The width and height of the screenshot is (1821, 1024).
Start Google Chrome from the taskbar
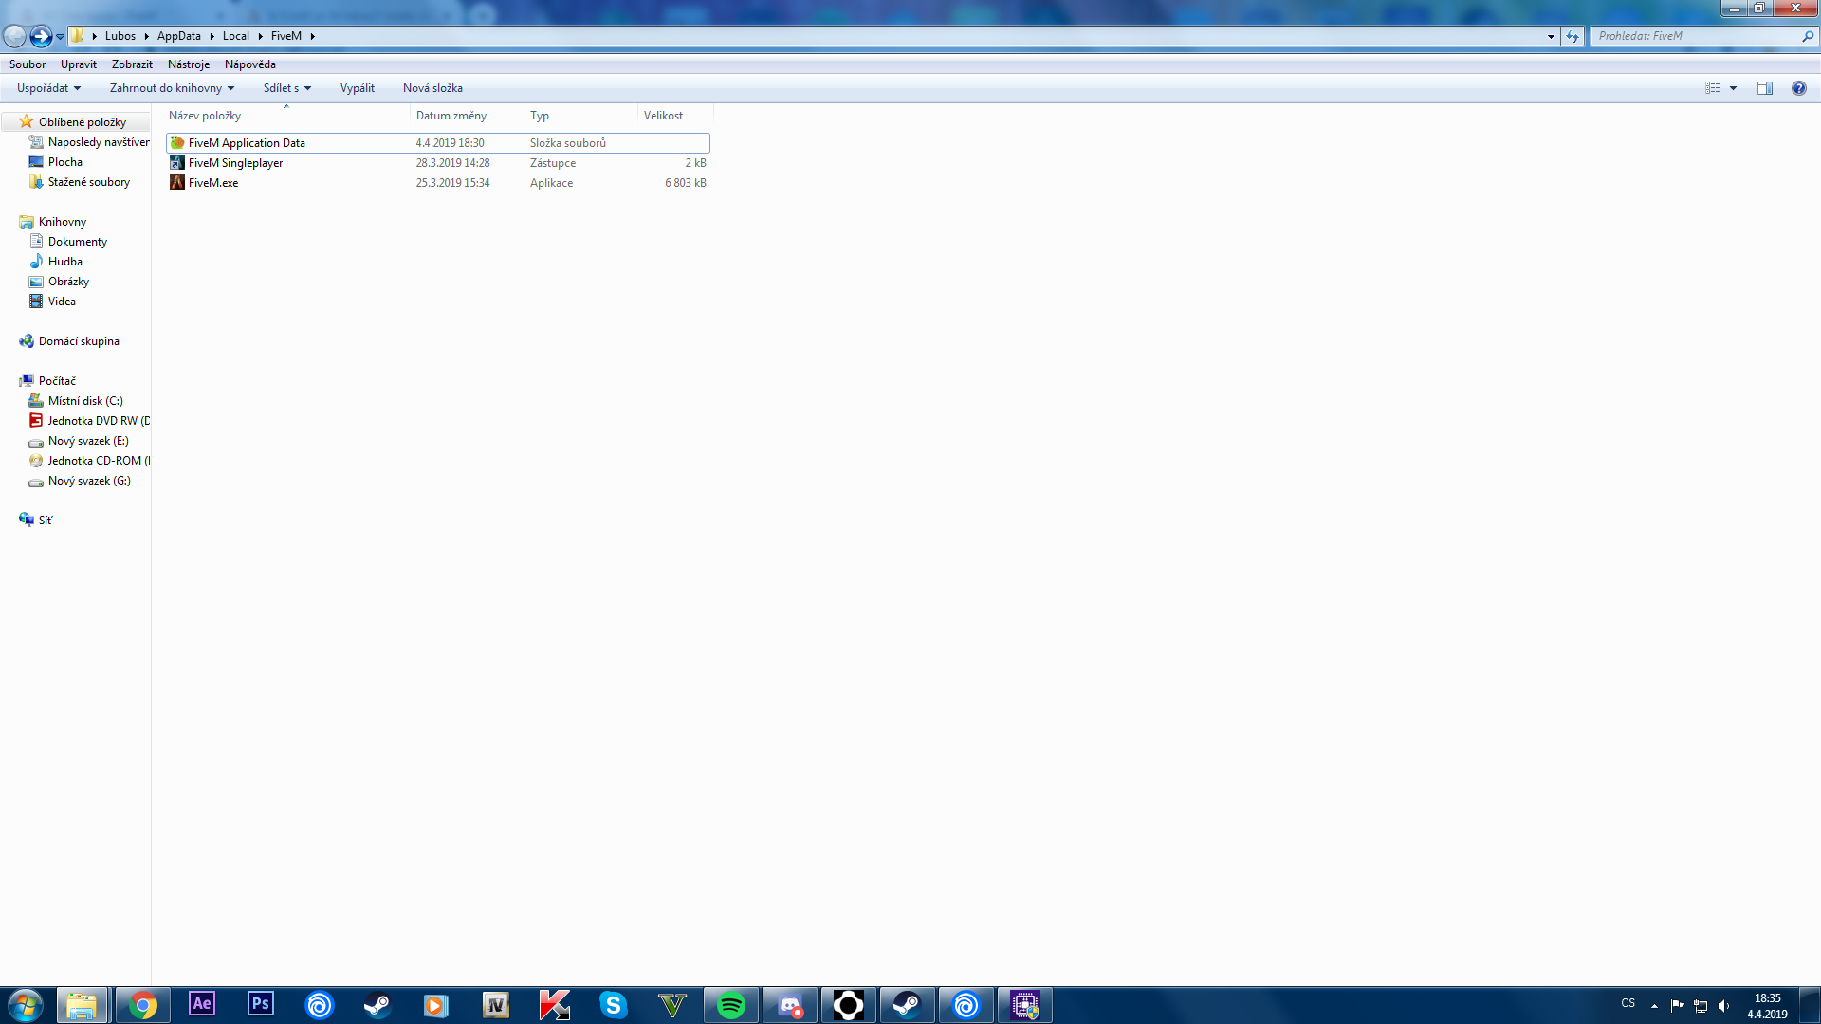[143, 1005]
